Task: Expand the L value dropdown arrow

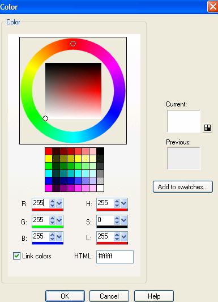Action: coord(123,236)
